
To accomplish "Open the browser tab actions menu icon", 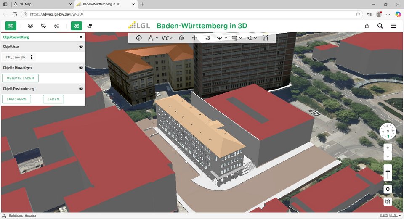I will (5, 4).
